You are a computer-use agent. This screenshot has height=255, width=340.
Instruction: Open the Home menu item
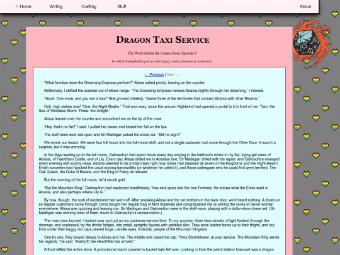pyautogui.click(x=23, y=6)
